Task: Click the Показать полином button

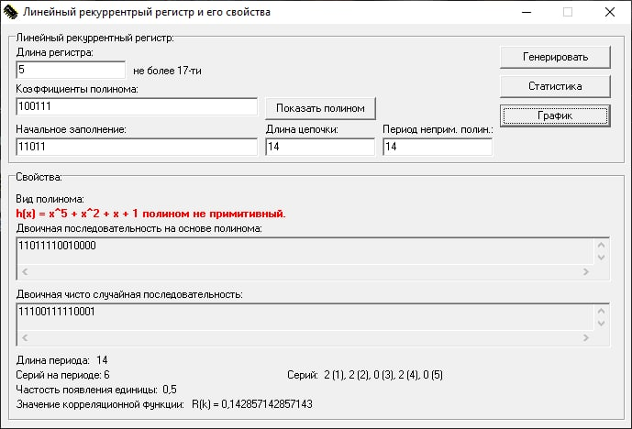Action: click(320, 108)
